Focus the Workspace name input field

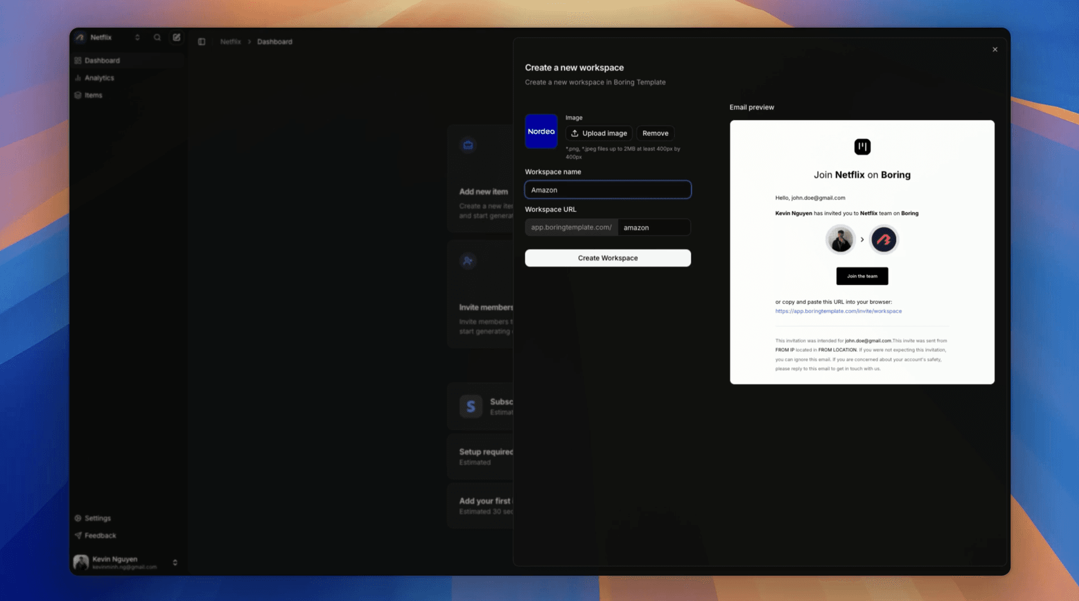[608, 190]
